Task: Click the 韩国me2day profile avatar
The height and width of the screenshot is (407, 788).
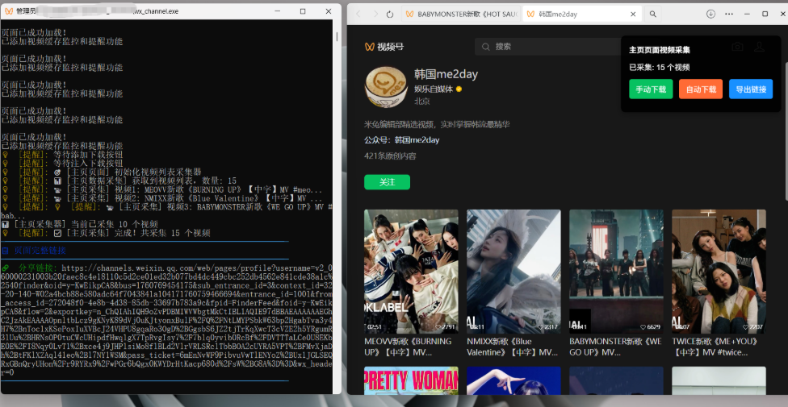Action: click(x=385, y=86)
